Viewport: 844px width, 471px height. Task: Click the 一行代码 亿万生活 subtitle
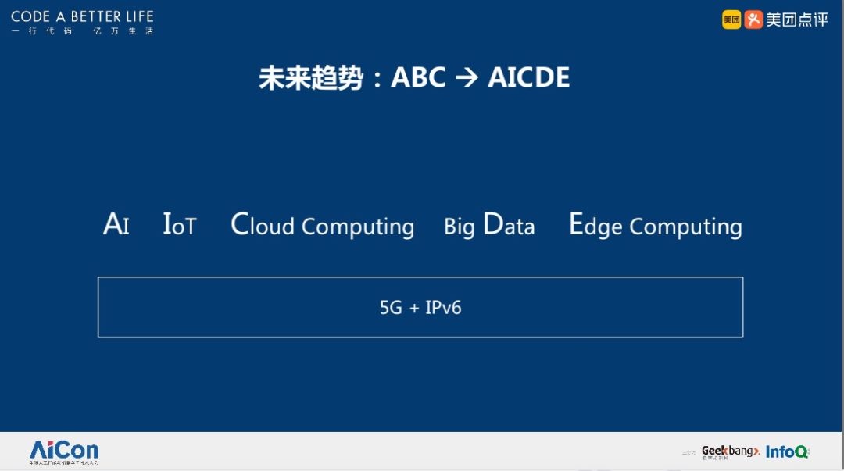point(82,31)
